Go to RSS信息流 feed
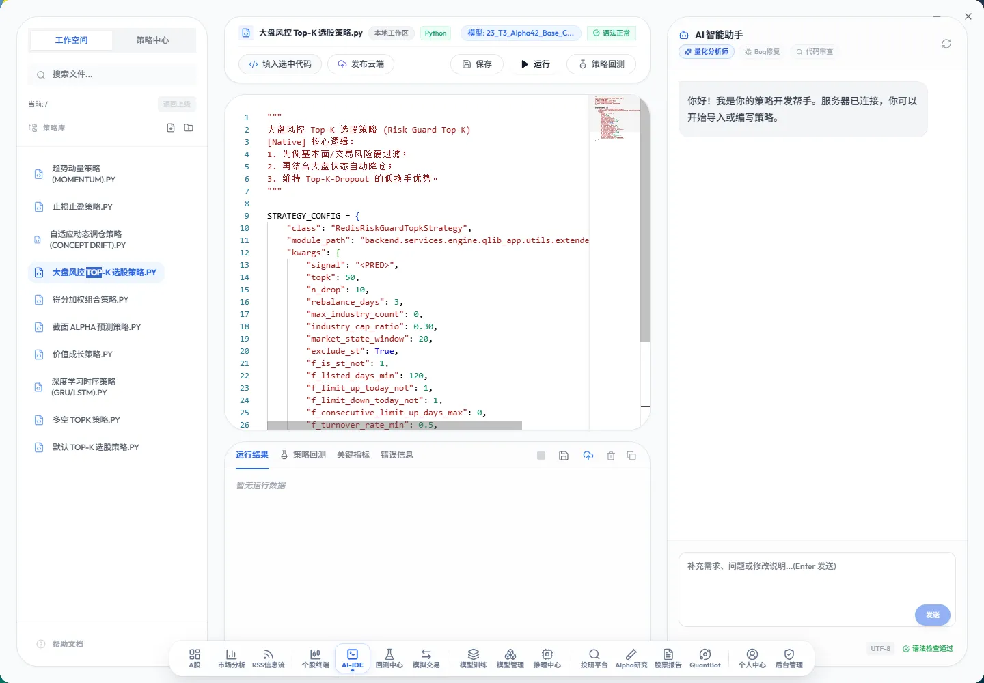The image size is (984, 683). (x=269, y=658)
